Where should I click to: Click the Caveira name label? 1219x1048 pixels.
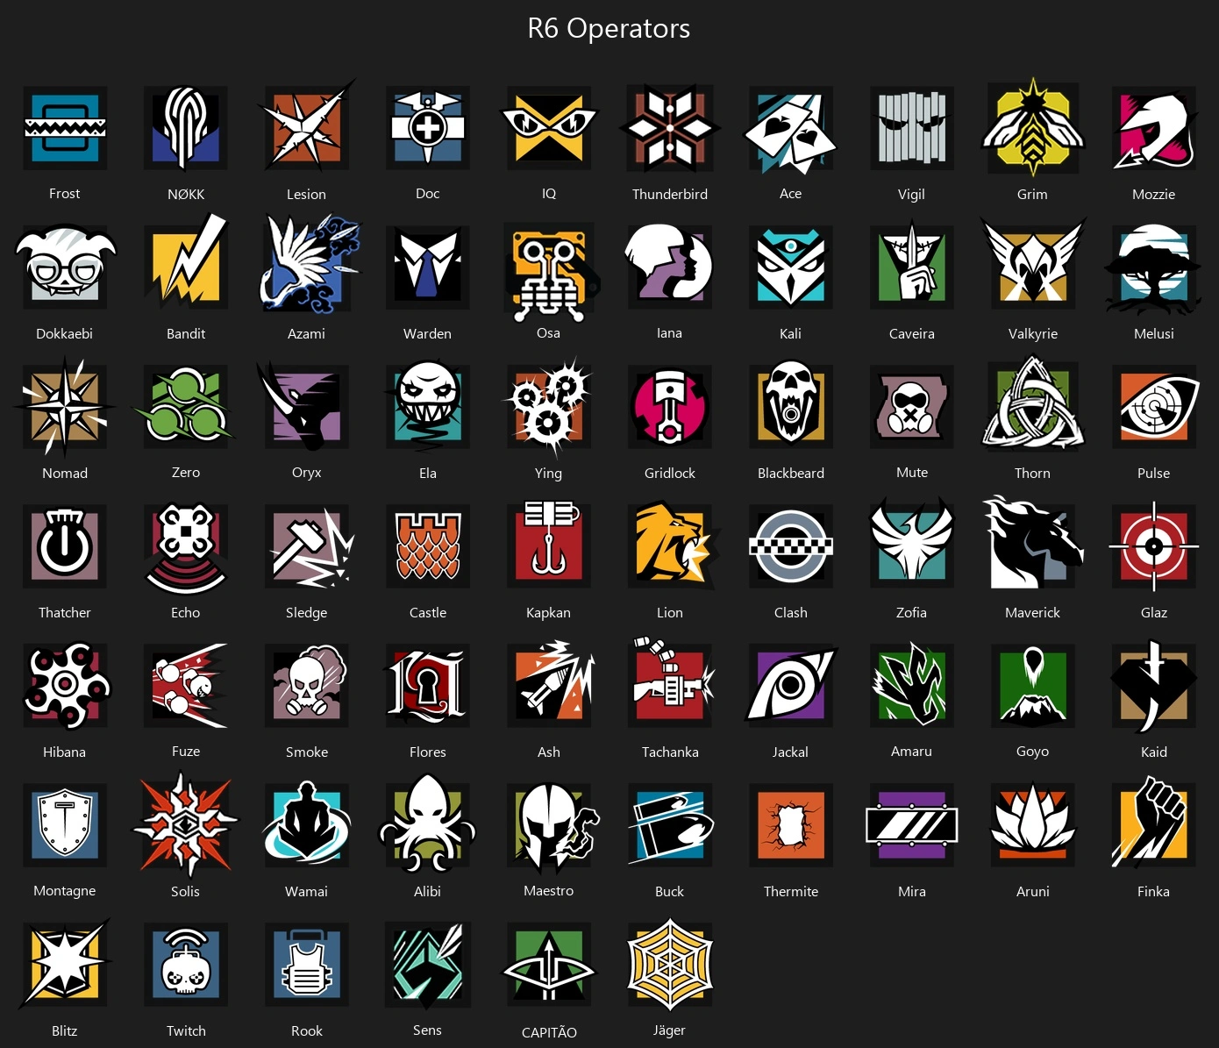(912, 333)
